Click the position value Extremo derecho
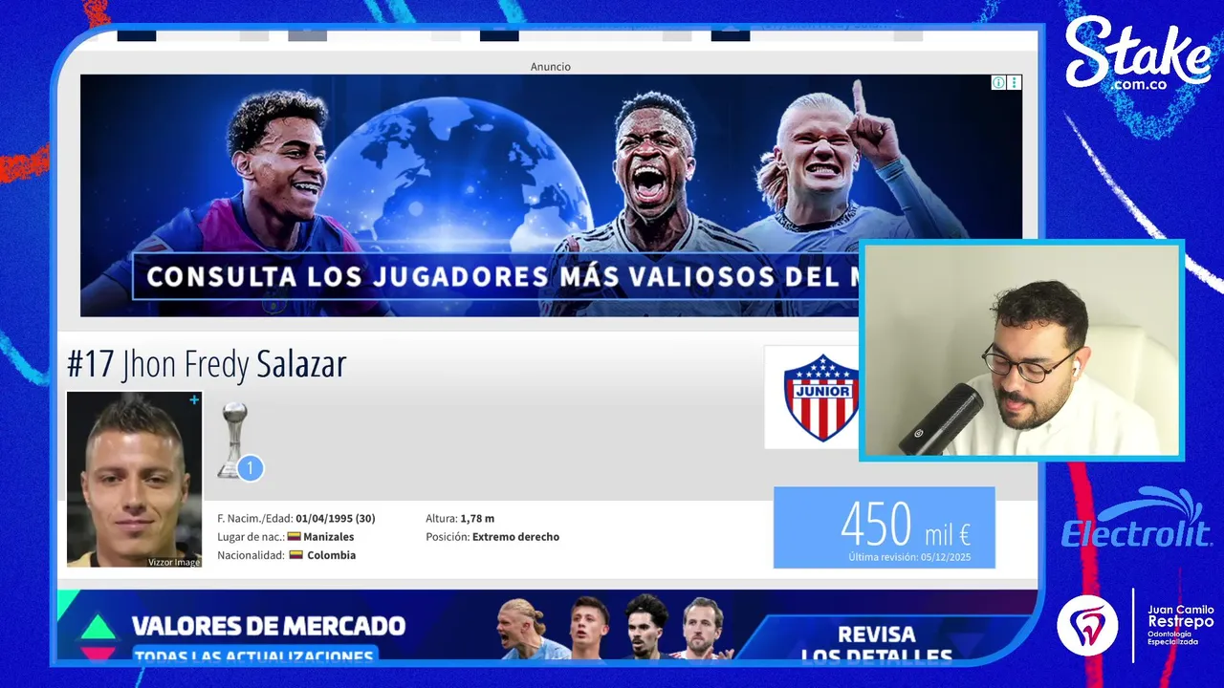The image size is (1224, 688). coord(515,537)
